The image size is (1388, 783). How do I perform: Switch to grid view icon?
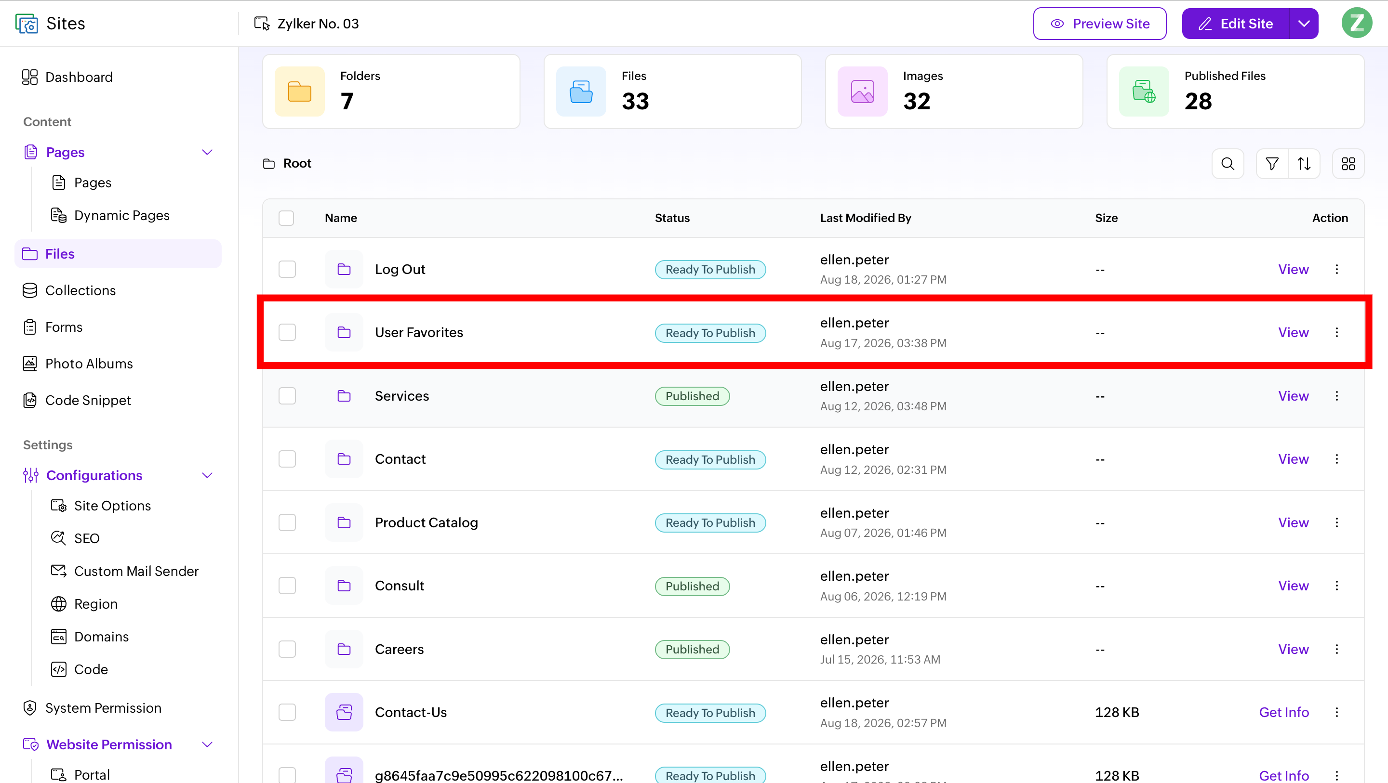click(1348, 164)
